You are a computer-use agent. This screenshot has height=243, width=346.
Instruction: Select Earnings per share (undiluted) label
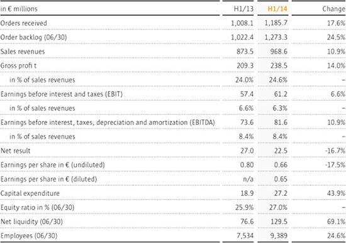pos(52,165)
